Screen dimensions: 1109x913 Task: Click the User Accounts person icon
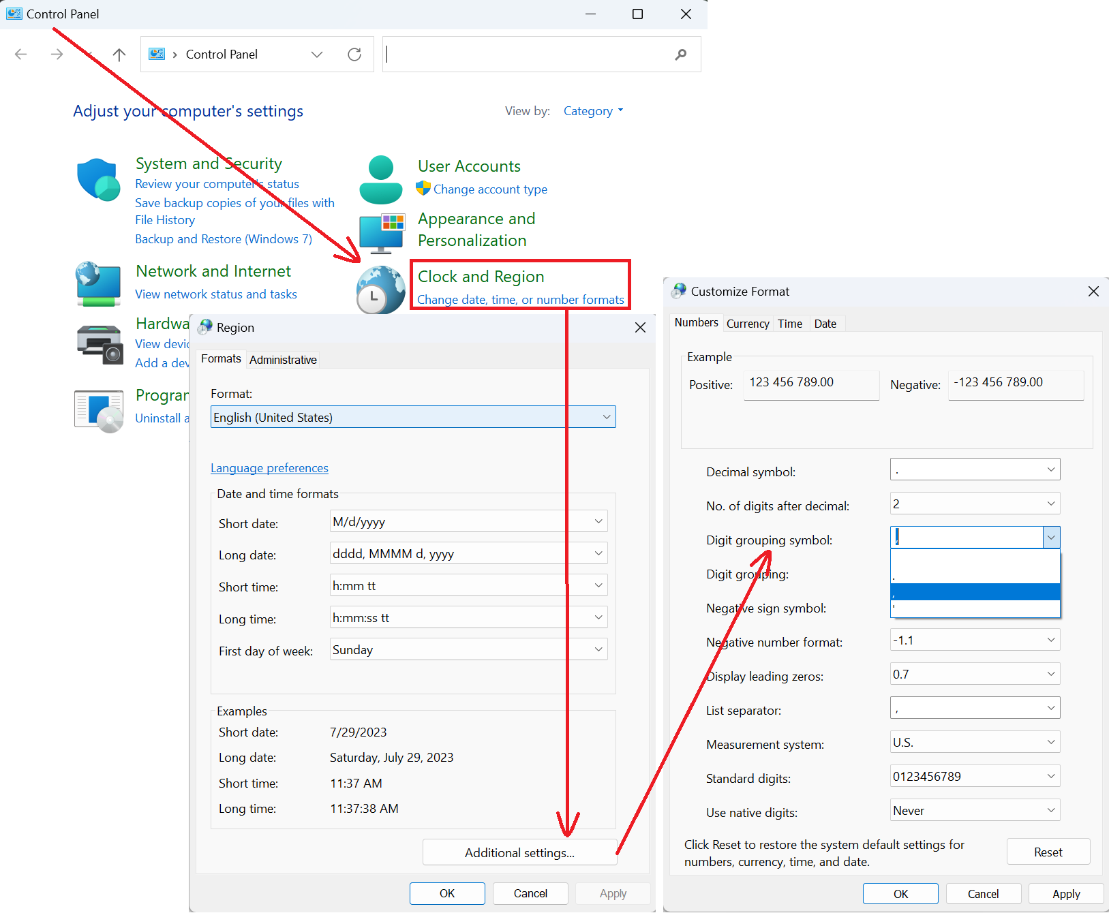pos(380,180)
